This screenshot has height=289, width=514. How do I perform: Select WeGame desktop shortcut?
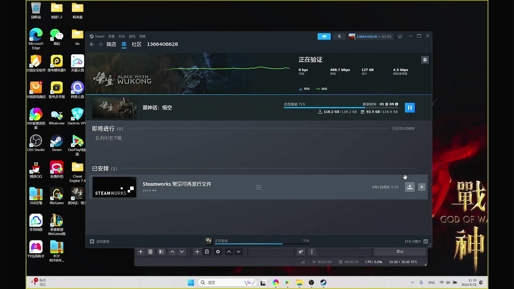coord(57,196)
